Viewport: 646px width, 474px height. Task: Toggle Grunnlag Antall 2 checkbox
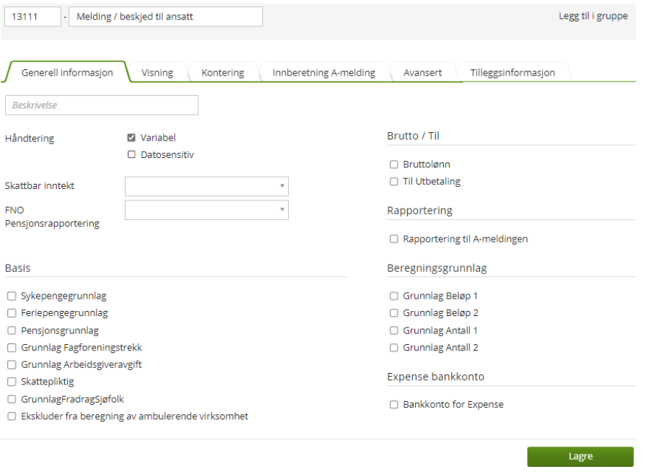(x=394, y=348)
